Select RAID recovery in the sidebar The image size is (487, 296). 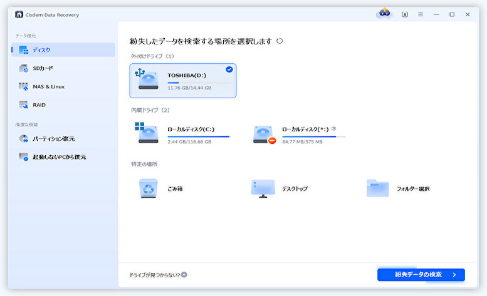point(39,105)
